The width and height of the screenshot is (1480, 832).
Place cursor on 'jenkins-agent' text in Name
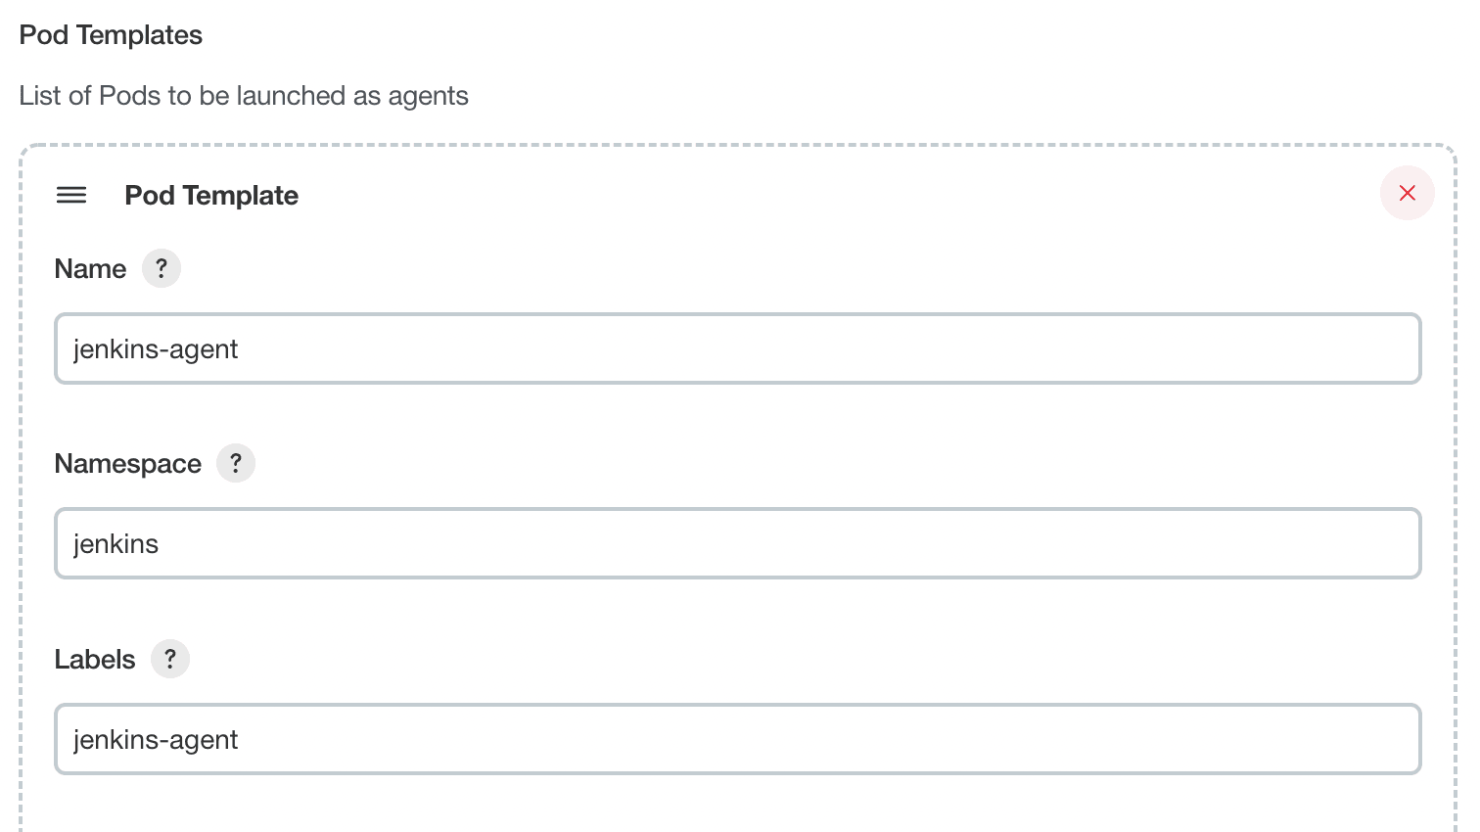pos(156,349)
